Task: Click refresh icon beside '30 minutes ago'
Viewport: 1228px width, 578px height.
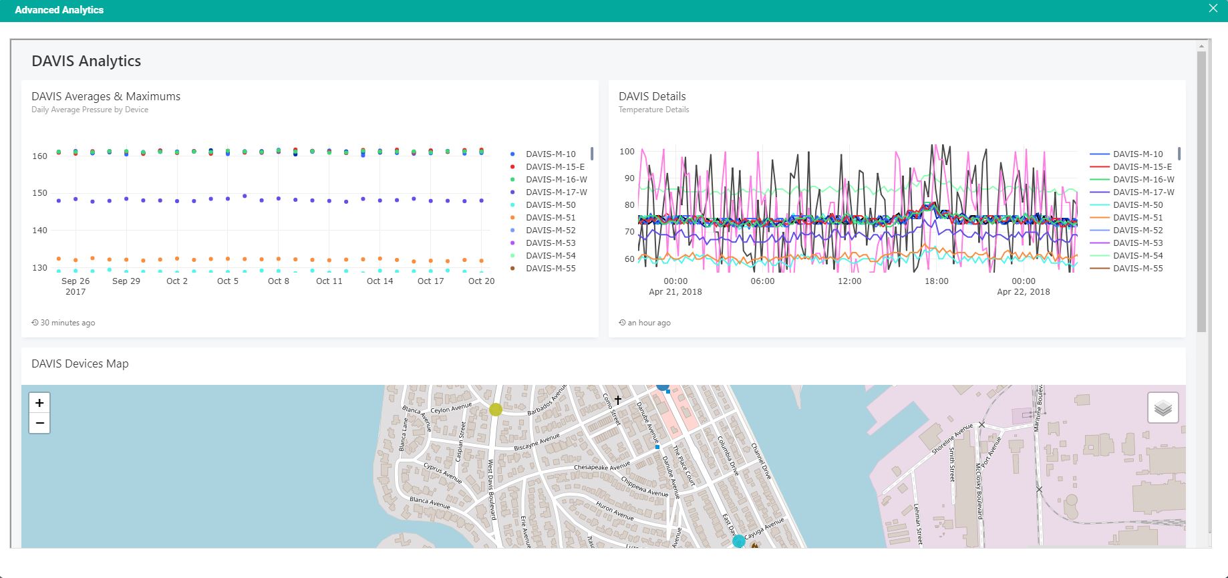Action: click(35, 323)
